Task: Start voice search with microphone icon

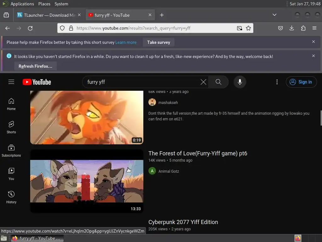Action: (240, 82)
